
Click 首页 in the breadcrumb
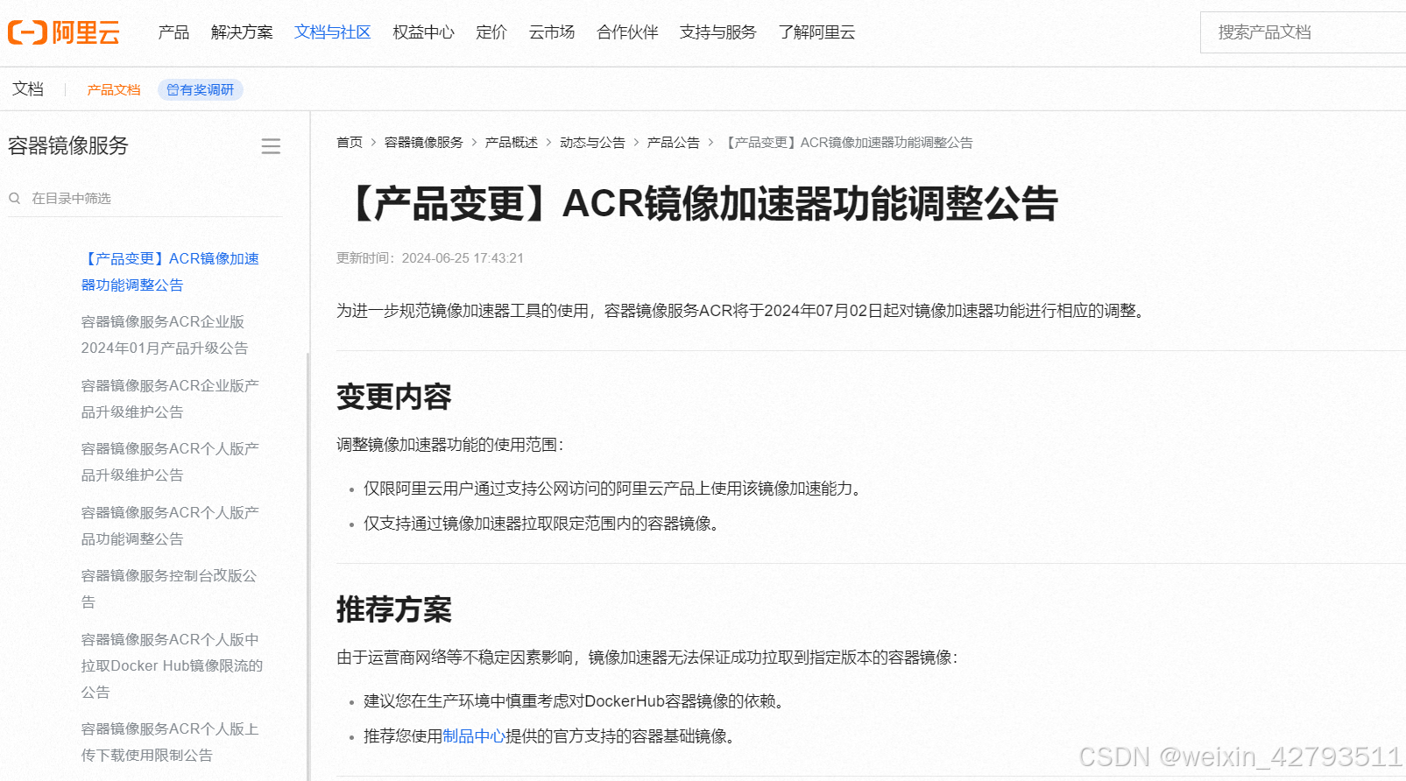350,143
